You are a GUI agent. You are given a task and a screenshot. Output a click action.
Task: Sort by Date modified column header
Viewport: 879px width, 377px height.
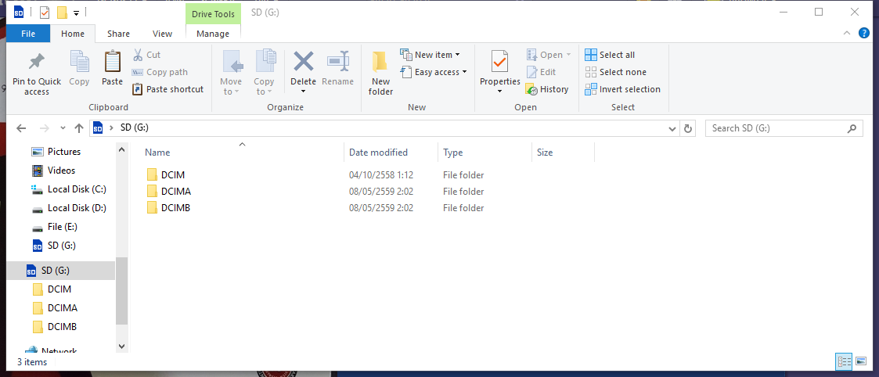pyautogui.click(x=378, y=153)
